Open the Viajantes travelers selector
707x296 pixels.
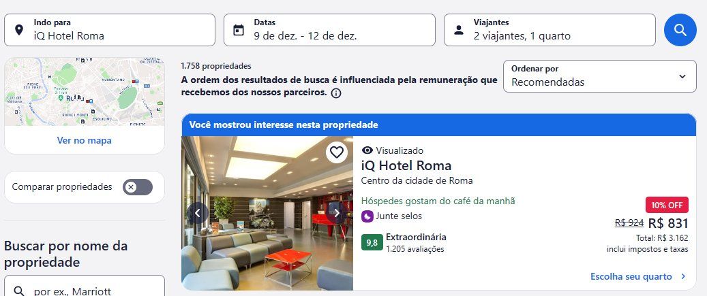coord(550,30)
